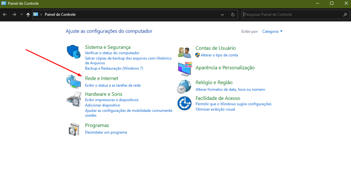
Task: Expand the address bar history dropdown
Action: (x=222, y=15)
